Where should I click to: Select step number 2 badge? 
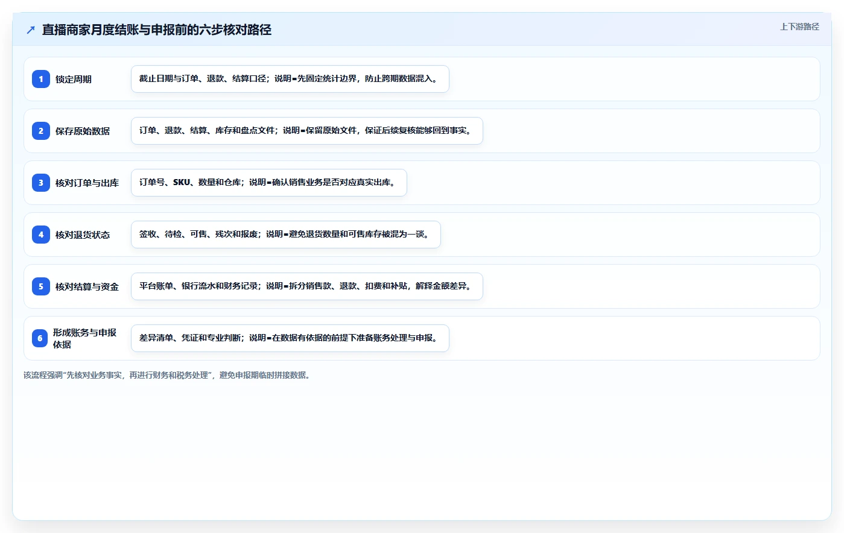[41, 131]
